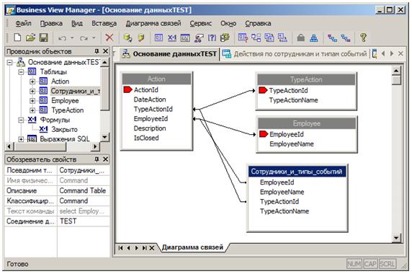This screenshot has width=412, height=274.
Task: Select Employee in the object explorer tree
Action: pos(65,101)
